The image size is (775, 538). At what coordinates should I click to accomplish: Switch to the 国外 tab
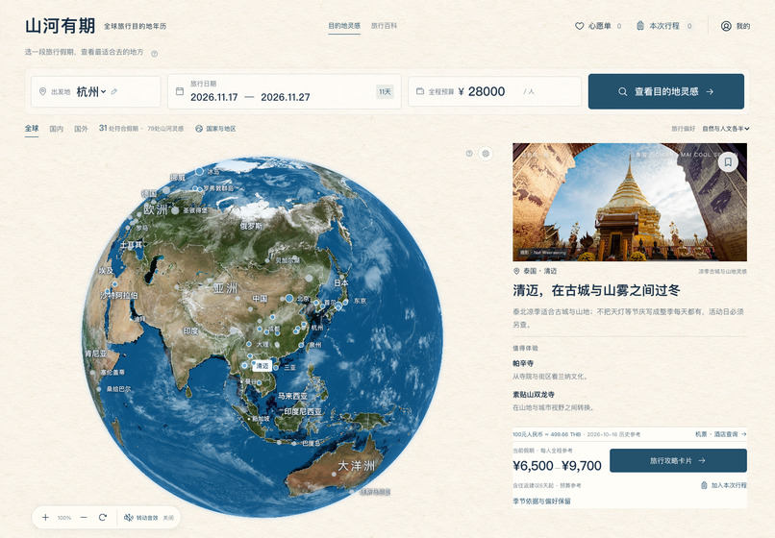point(81,129)
